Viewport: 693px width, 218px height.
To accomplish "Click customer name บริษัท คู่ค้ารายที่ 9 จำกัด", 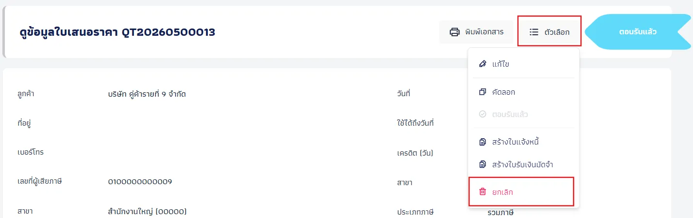I will (147, 94).
